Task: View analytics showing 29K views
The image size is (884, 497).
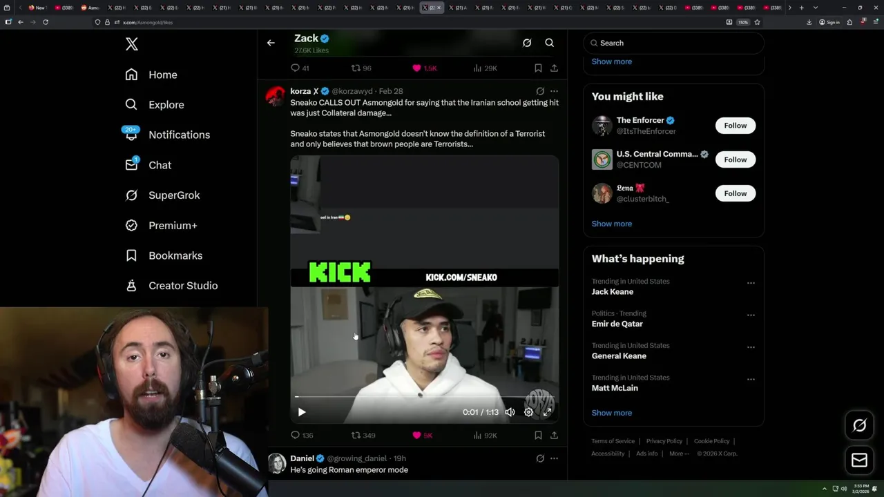Action: point(485,68)
